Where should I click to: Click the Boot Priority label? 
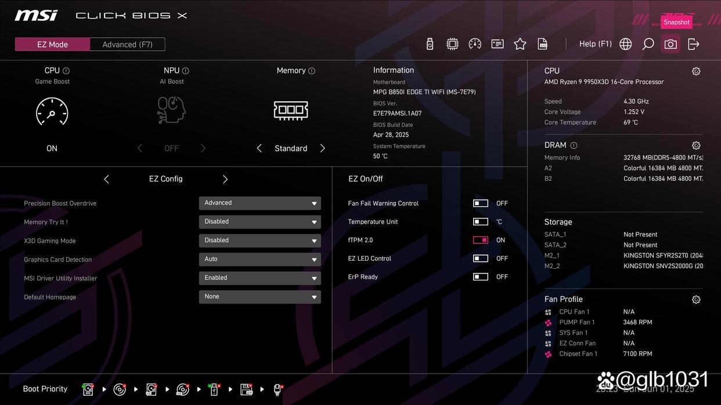45,389
